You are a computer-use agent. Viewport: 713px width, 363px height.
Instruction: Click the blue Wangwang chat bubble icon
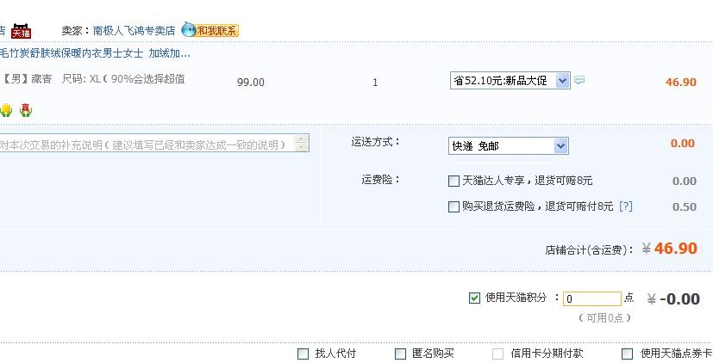point(188,30)
